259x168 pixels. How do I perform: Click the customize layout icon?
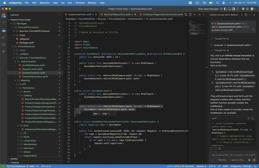[x=221, y=9]
